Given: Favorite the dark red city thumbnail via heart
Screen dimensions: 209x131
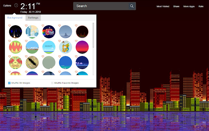Looking at the screenshot, I should 76,26.
